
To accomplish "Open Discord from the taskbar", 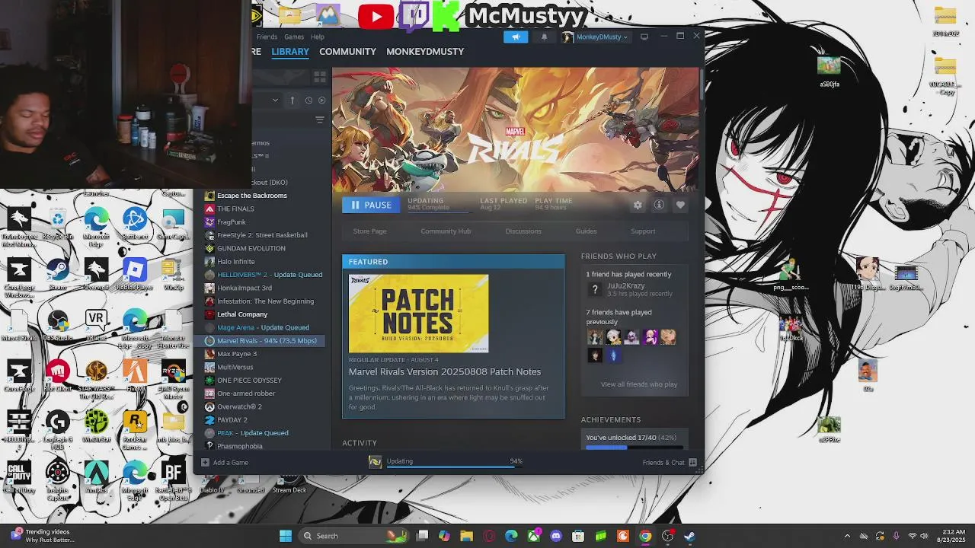I will [556, 536].
